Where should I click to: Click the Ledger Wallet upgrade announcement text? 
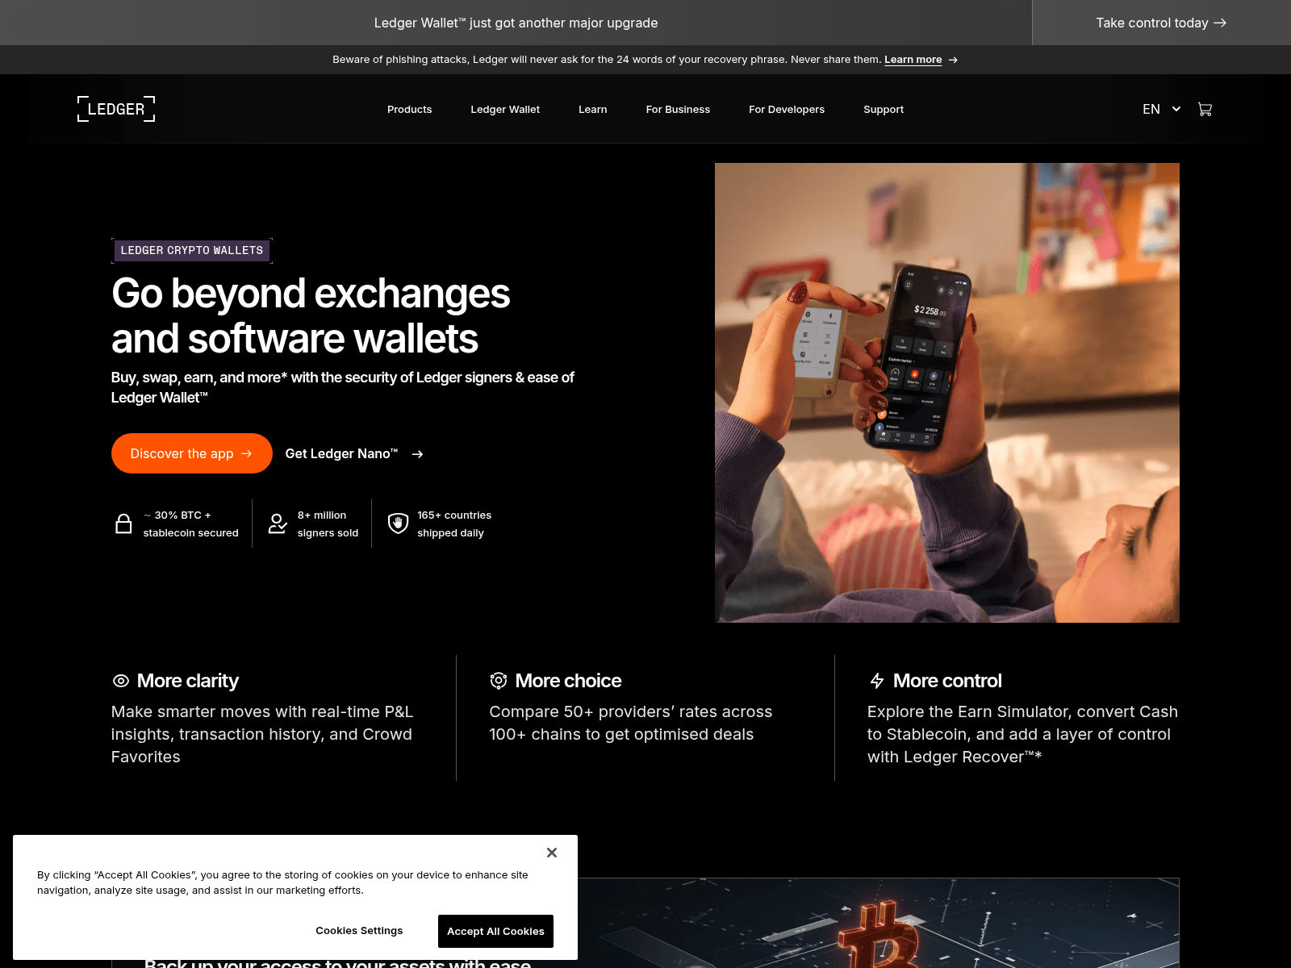(516, 23)
